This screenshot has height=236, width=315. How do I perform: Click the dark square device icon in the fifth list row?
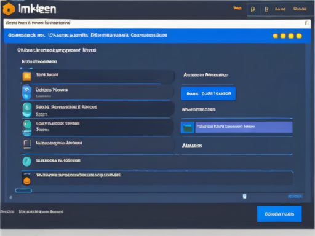pyautogui.click(x=27, y=144)
